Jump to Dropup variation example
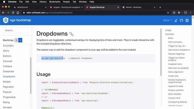This screenshot has height=109, width=194. (176, 90)
